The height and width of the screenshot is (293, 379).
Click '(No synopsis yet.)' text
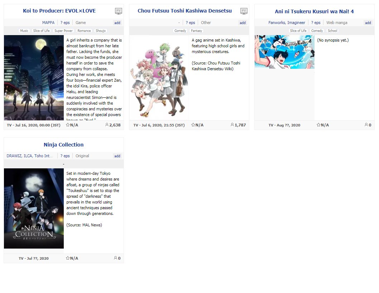coord(333,40)
